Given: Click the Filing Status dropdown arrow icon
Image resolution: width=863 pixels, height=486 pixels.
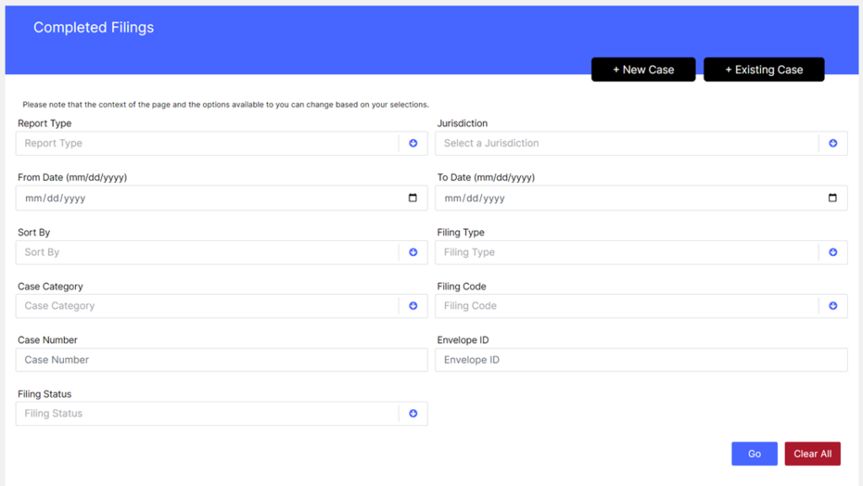Looking at the screenshot, I should tap(413, 414).
